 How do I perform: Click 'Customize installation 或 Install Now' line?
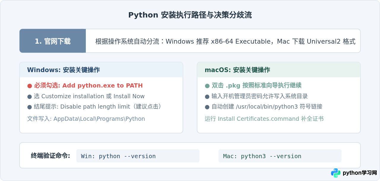pos(86,96)
